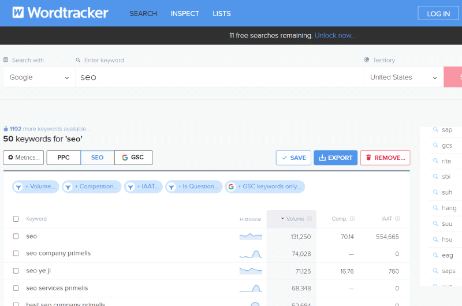Click the trash icon on REMOVE button

pos(368,157)
